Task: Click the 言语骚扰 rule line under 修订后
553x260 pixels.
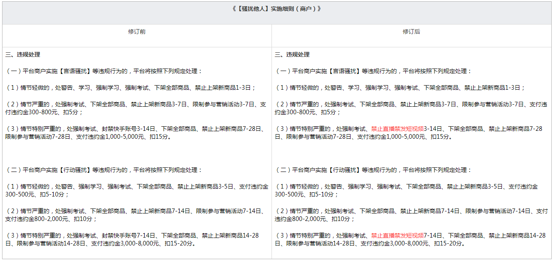Action: tap(373, 71)
